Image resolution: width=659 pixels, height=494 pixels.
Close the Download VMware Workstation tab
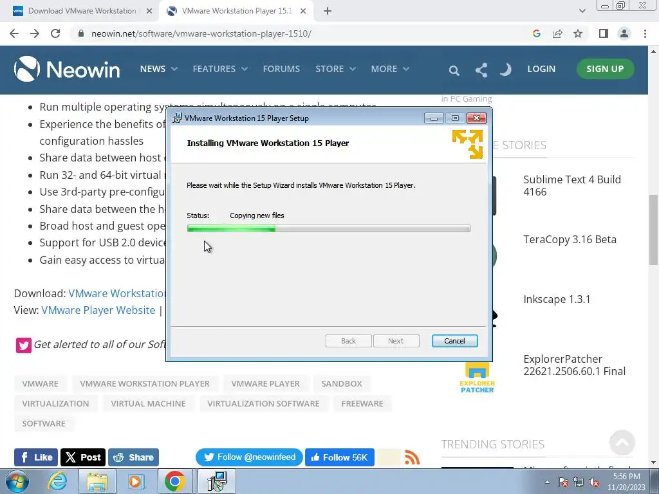coord(149,11)
